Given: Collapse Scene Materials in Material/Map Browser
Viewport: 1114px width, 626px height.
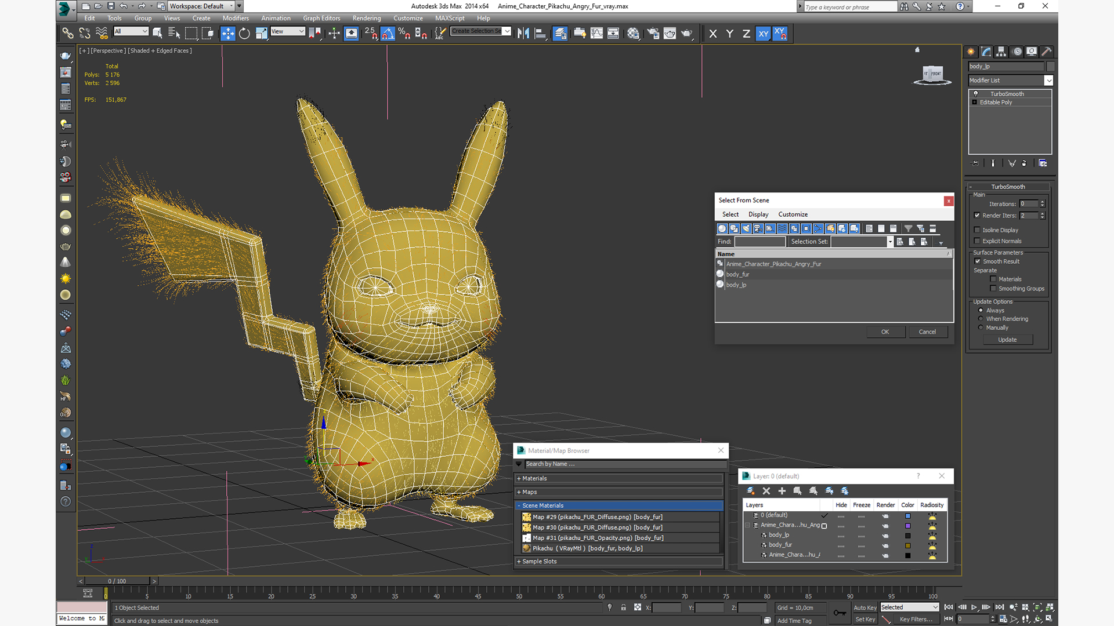Looking at the screenshot, I should [619, 505].
